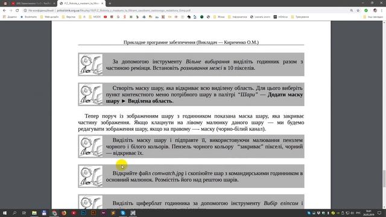Click the Windows Start button
This screenshot has width=386, height=217.
coord(5,213)
